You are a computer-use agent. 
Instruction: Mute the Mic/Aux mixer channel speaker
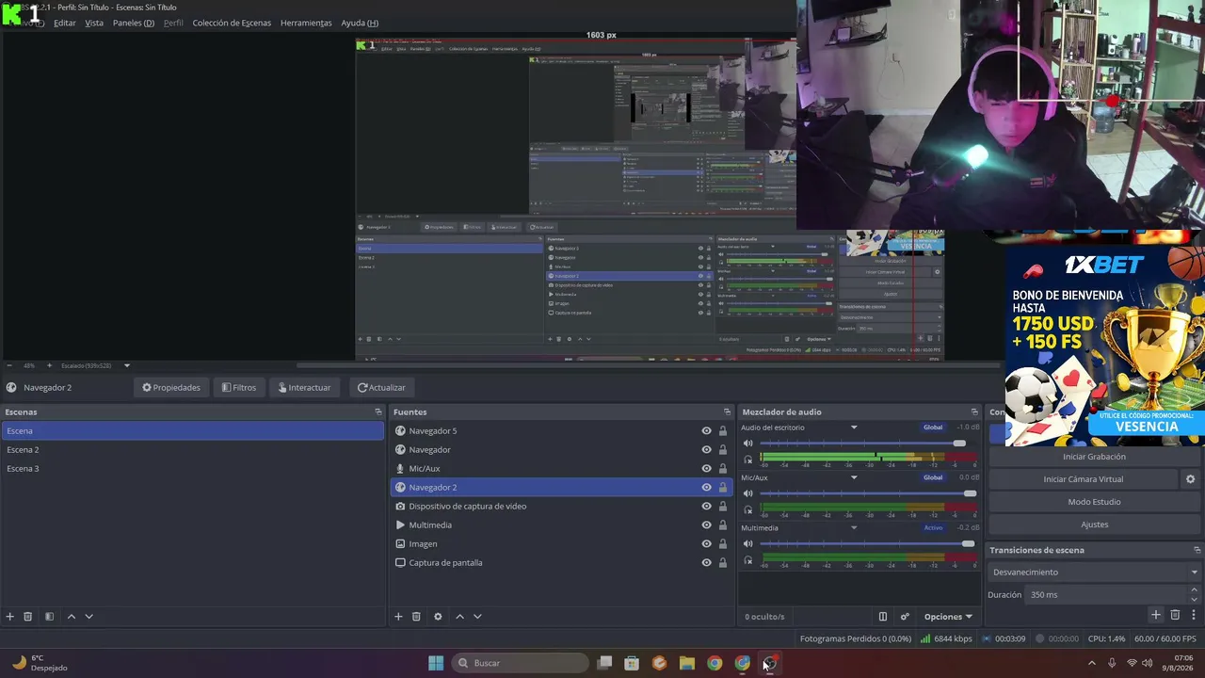coord(748,493)
